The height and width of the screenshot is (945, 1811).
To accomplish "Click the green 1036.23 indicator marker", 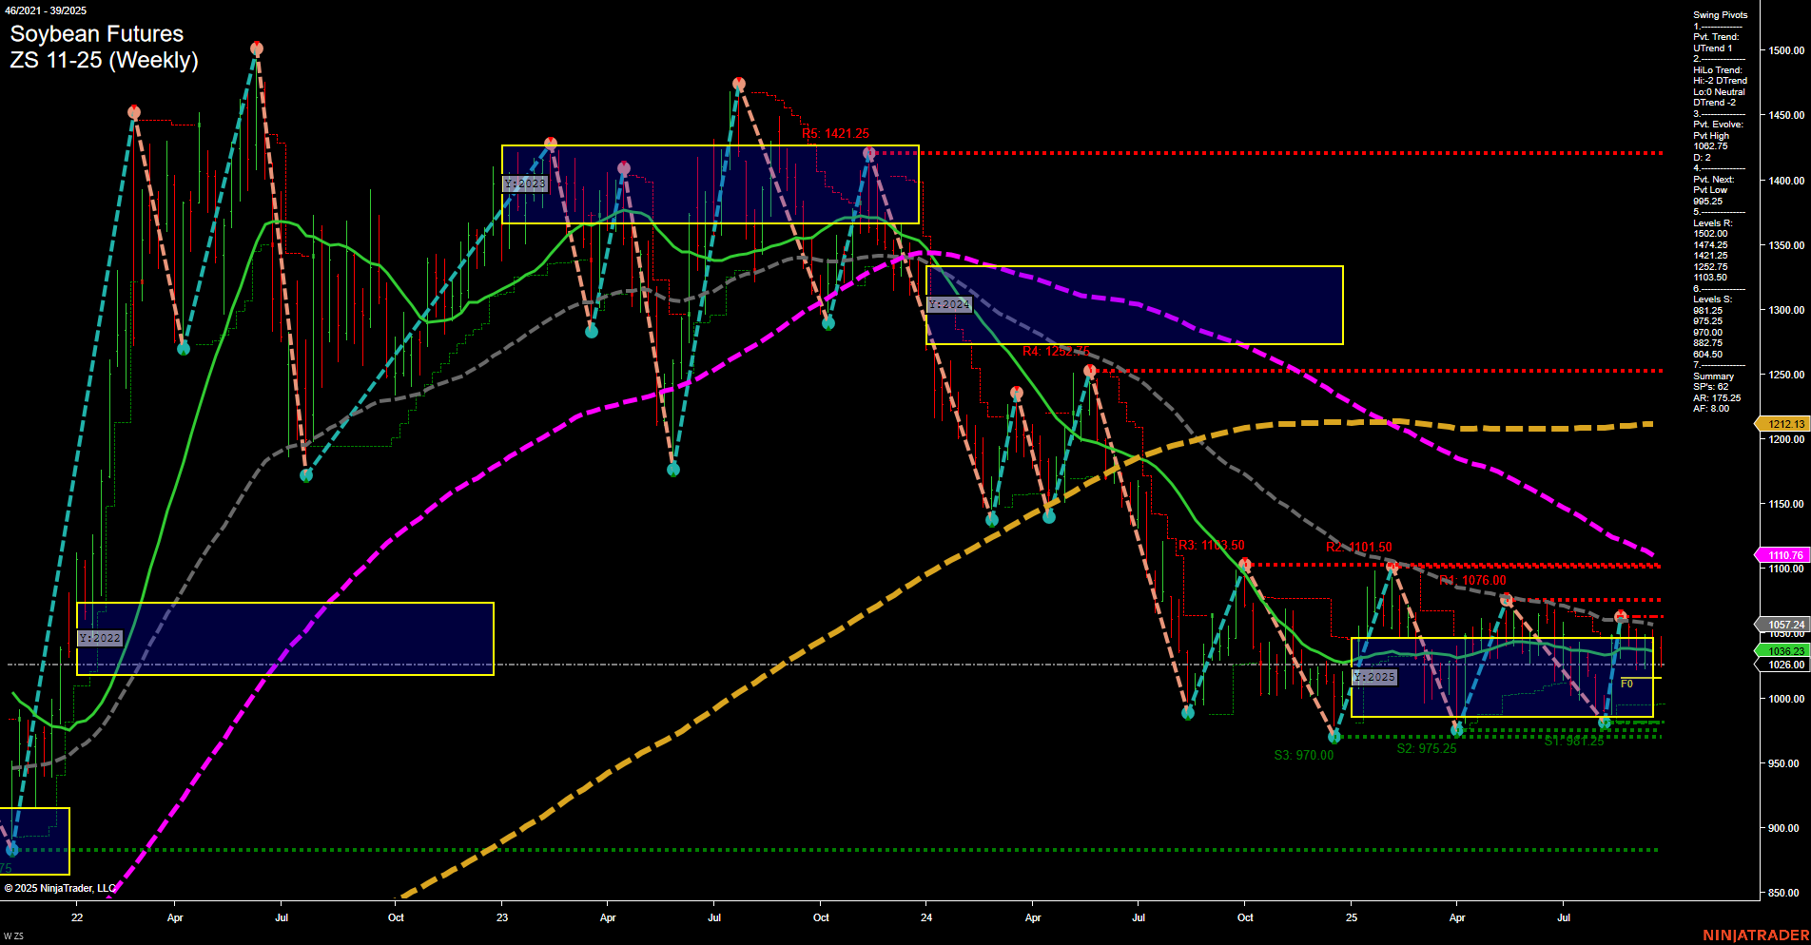I will coord(1784,650).
